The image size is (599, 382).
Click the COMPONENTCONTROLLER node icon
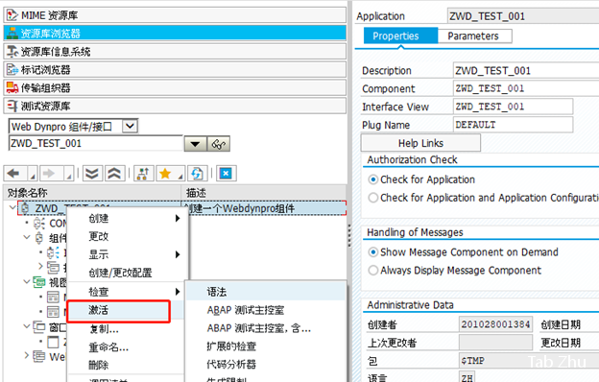(39, 223)
